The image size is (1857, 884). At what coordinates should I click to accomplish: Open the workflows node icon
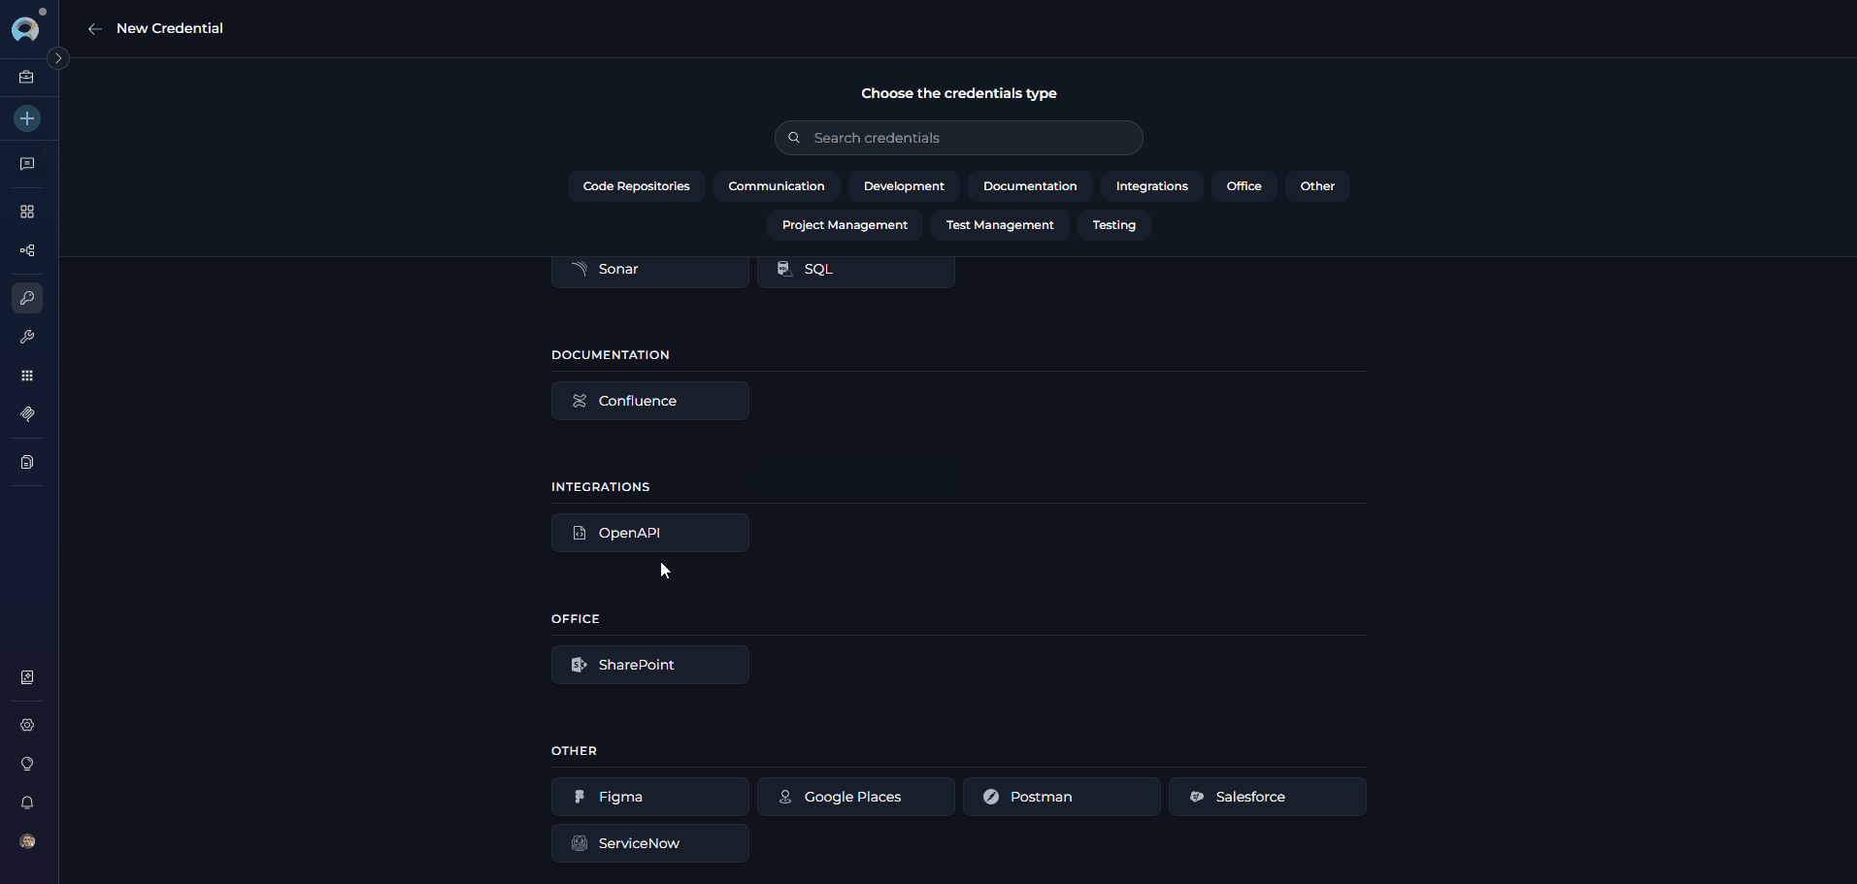(x=27, y=250)
